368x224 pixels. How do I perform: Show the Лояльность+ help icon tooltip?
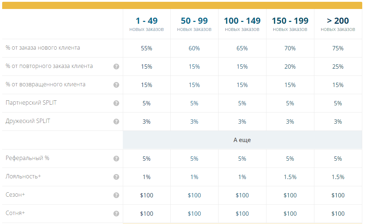click(x=116, y=177)
